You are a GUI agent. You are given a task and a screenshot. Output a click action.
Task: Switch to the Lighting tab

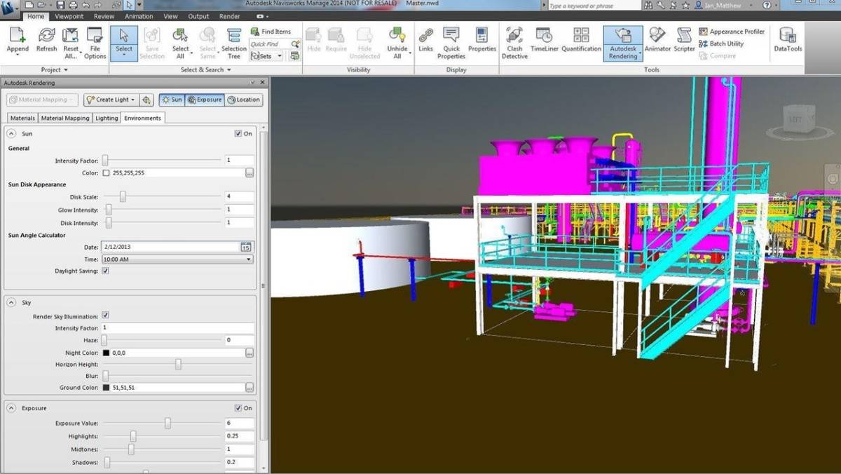coord(107,118)
